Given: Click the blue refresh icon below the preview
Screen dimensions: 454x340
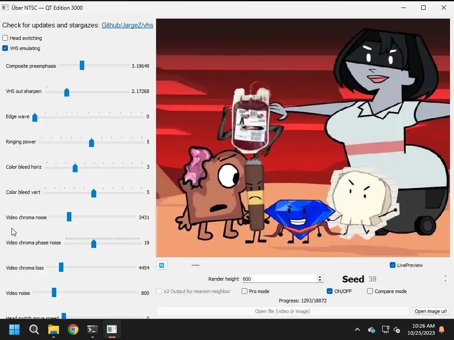Looking at the screenshot, I should [x=161, y=265].
